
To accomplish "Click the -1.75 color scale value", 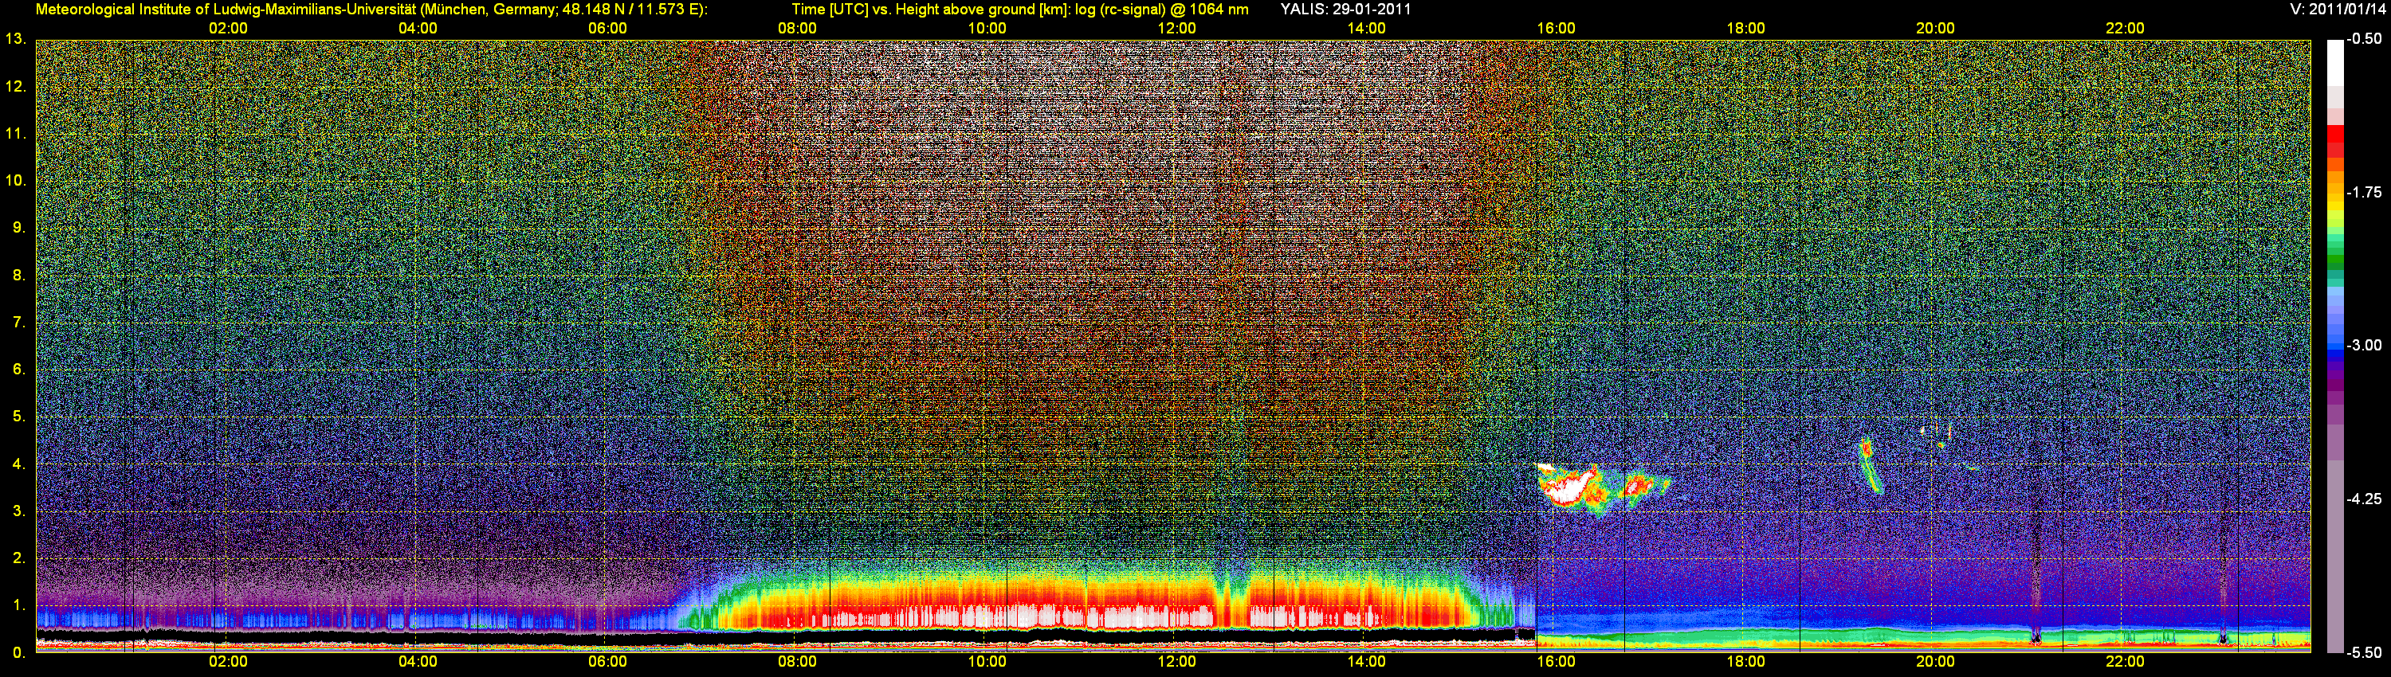I will pos(2364,192).
